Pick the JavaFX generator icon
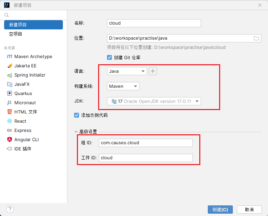The height and width of the screenshot is (216, 268). point(9,84)
